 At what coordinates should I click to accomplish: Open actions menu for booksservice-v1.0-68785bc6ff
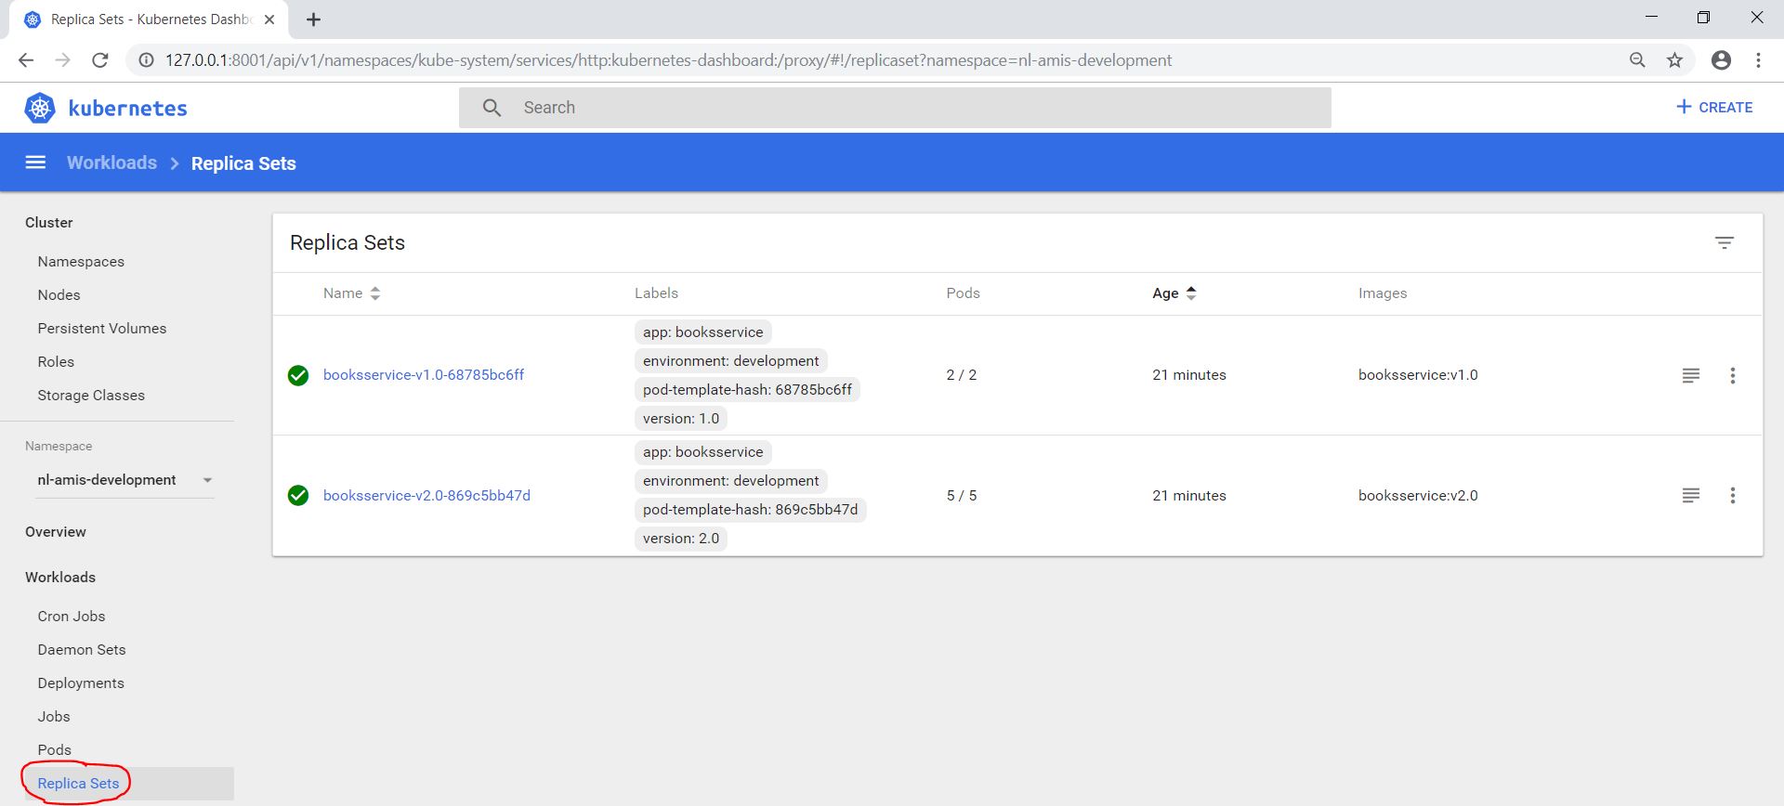[1732, 375]
